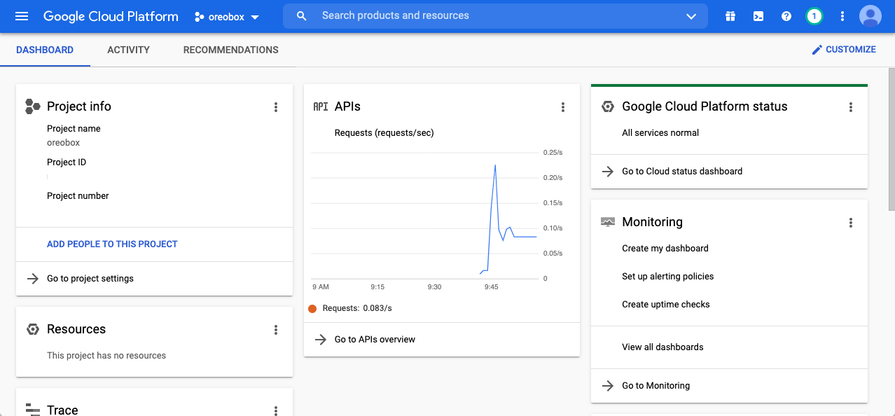895x416 pixels.
Task: Open the Trace card options menu
Action: click(x=276, y=411)
